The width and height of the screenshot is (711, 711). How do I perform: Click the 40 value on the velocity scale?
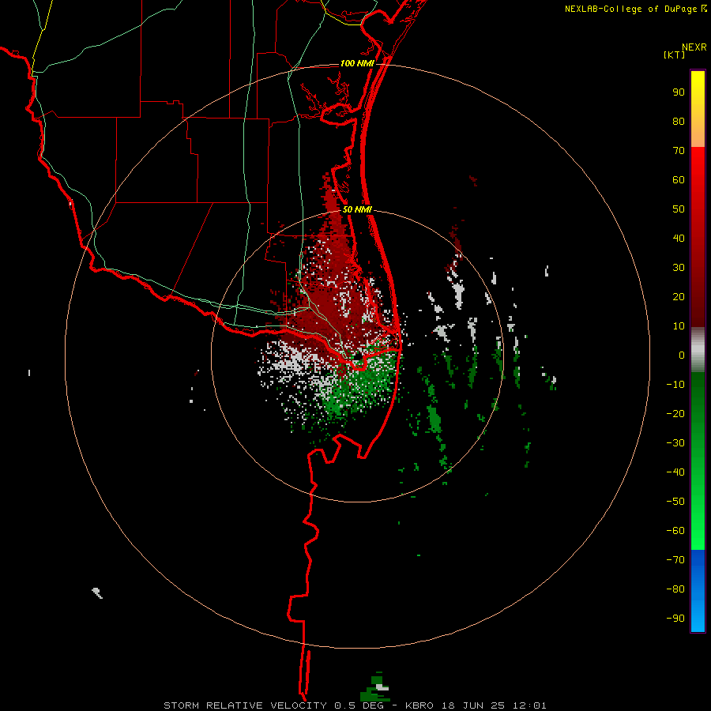(x=679, y=239)
